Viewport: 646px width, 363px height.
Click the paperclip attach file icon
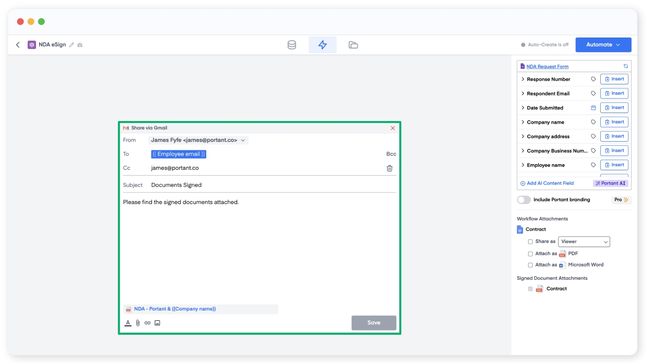138,323
